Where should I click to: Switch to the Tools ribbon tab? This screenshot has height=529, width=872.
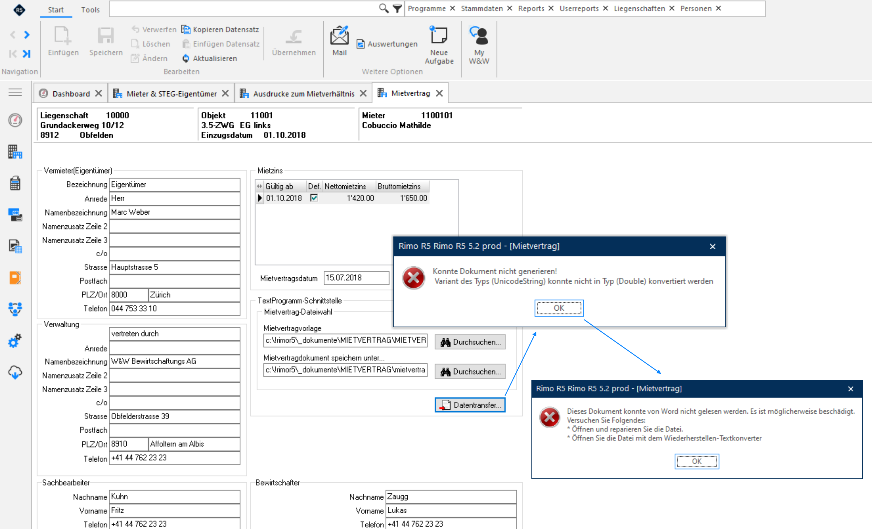point(90,10)
